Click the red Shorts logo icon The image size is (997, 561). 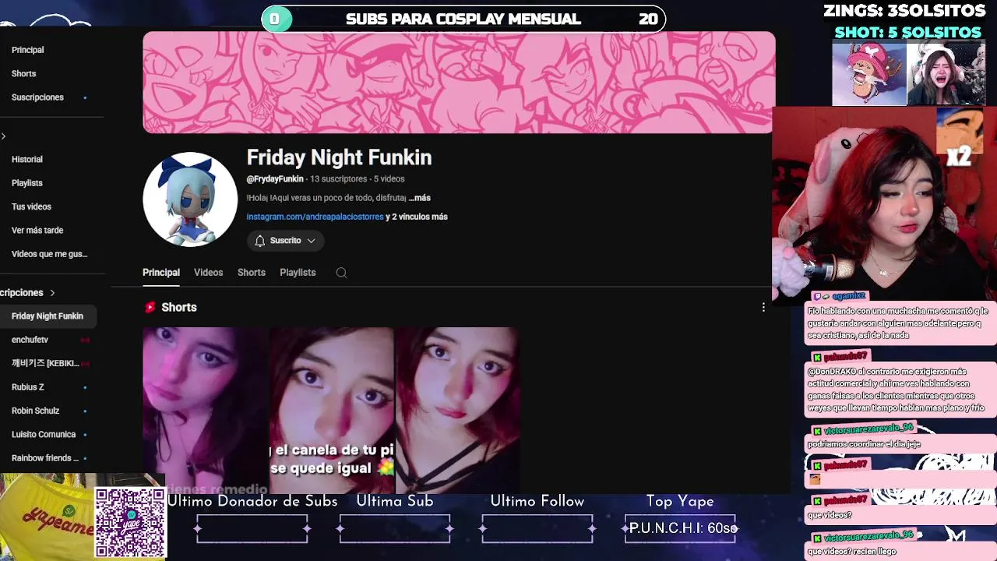point(150,308)
